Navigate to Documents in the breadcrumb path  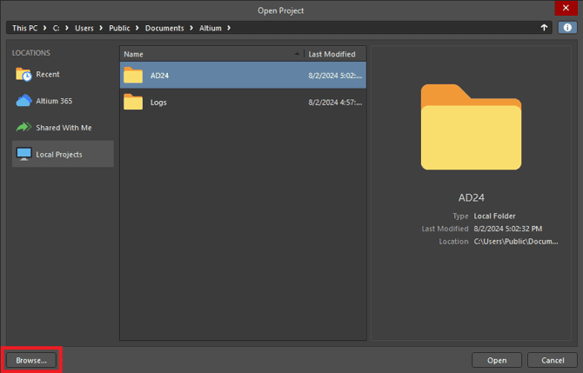tap(164, 28)
